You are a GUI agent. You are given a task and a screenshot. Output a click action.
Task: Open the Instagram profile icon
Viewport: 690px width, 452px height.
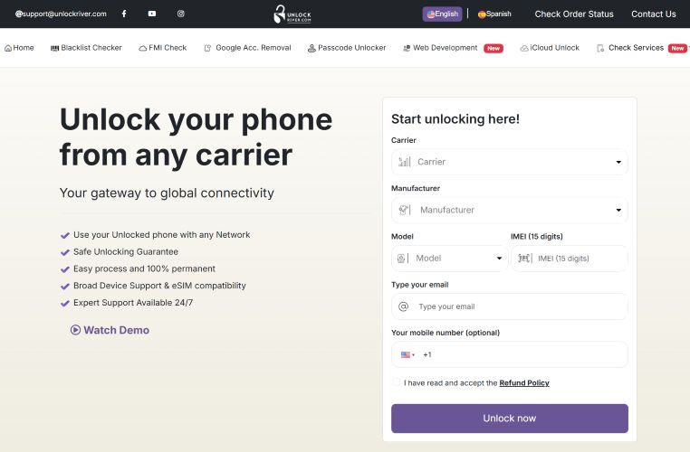(181, 14)
